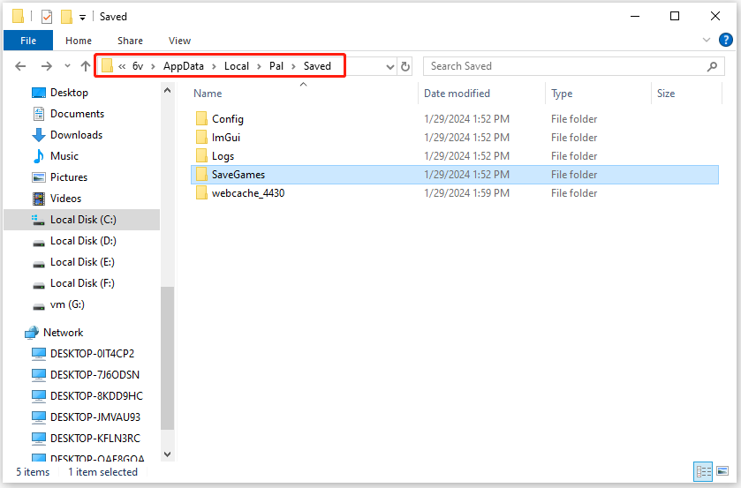The image size is (741, 488).
Task: Sort by the Date modified column
Action: (x=457, y=94)
